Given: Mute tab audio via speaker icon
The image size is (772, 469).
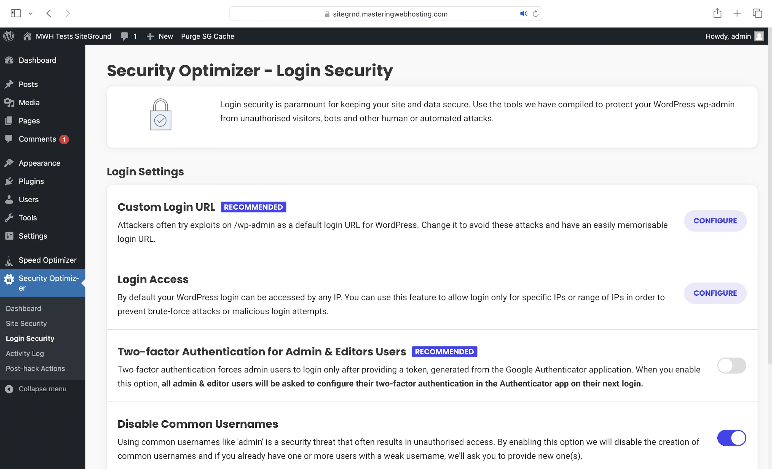Looking at the screenshot, I should click(524, 14).
